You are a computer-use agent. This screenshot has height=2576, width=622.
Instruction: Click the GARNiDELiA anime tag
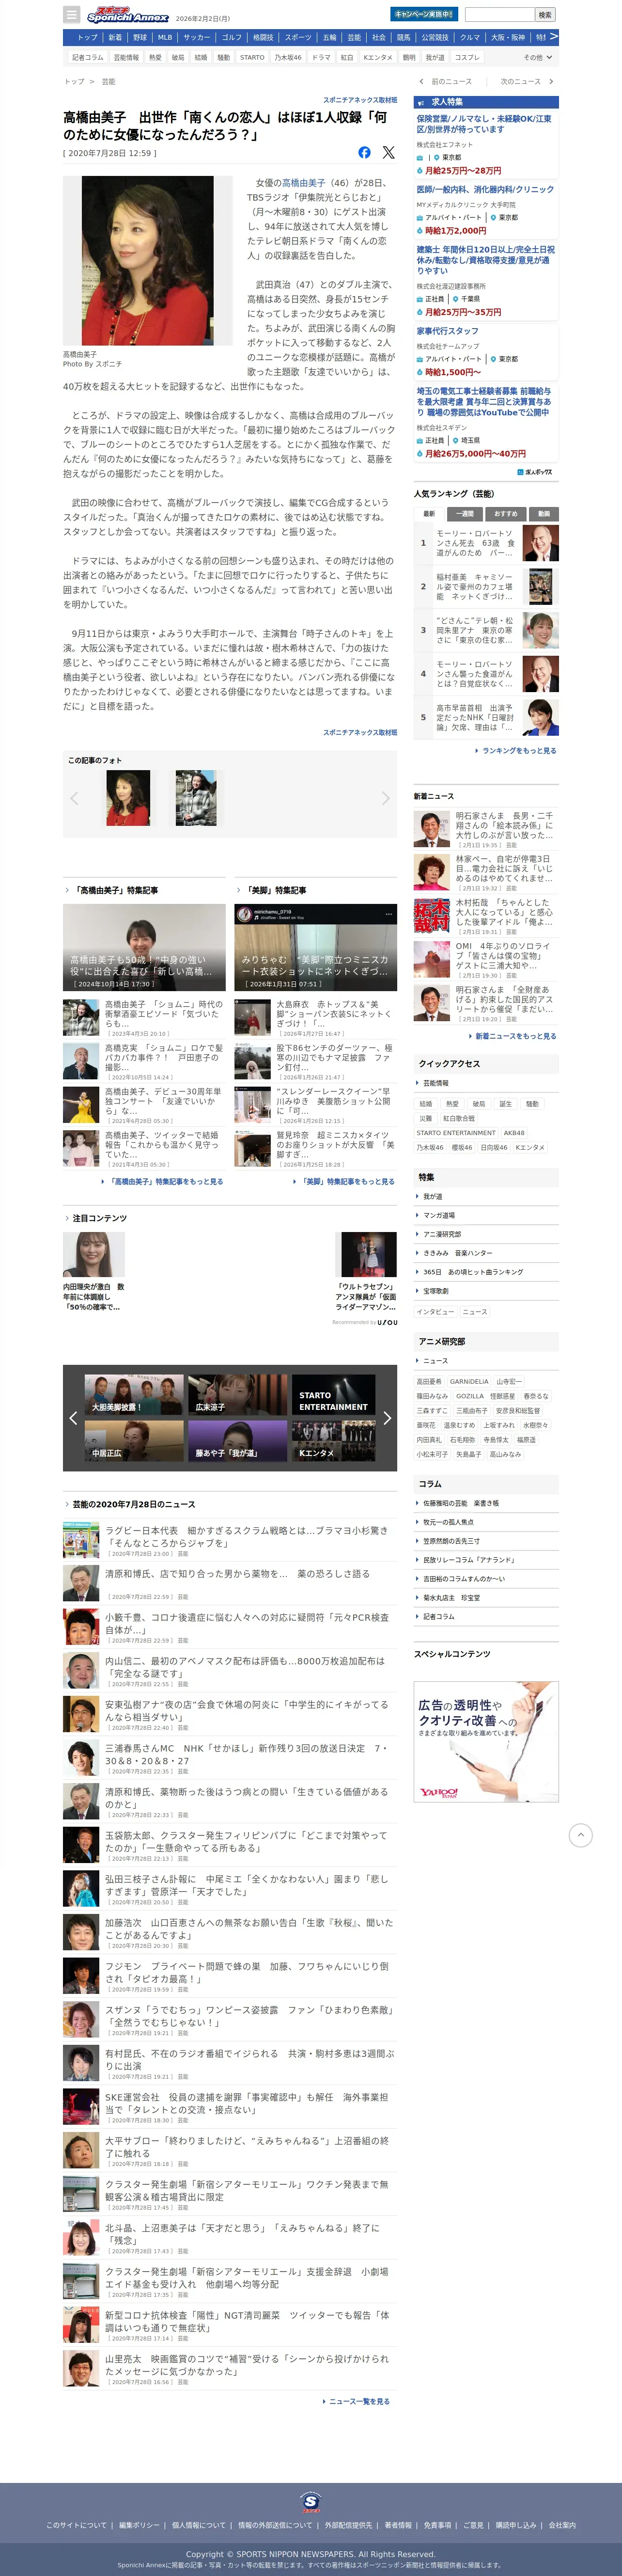(469, 1381)
